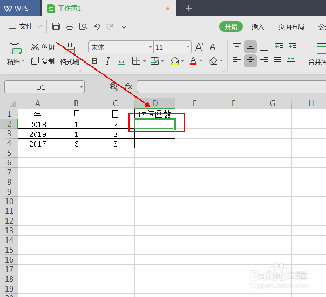This screenshot has width=326, height=297.
Task: Toggle Italic formatting
Action: coord(108,61)
